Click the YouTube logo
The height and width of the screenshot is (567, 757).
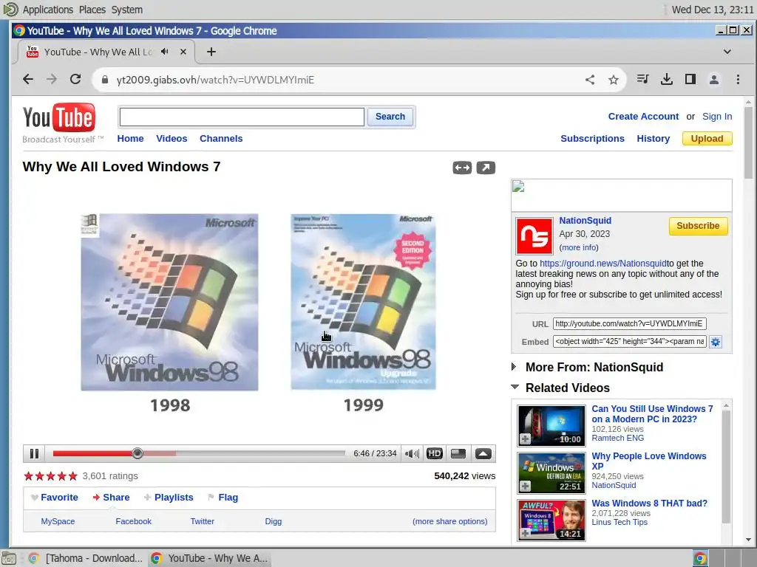[59, 117]
